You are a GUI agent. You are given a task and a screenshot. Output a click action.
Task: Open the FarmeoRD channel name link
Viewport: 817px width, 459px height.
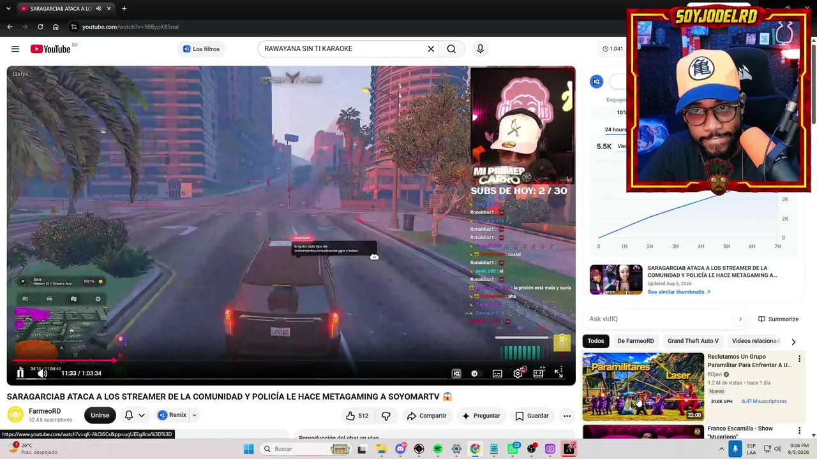(x=45, y=411)
